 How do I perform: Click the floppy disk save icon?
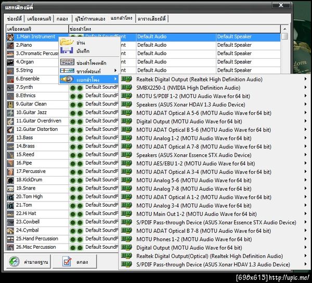click(67, 50)
